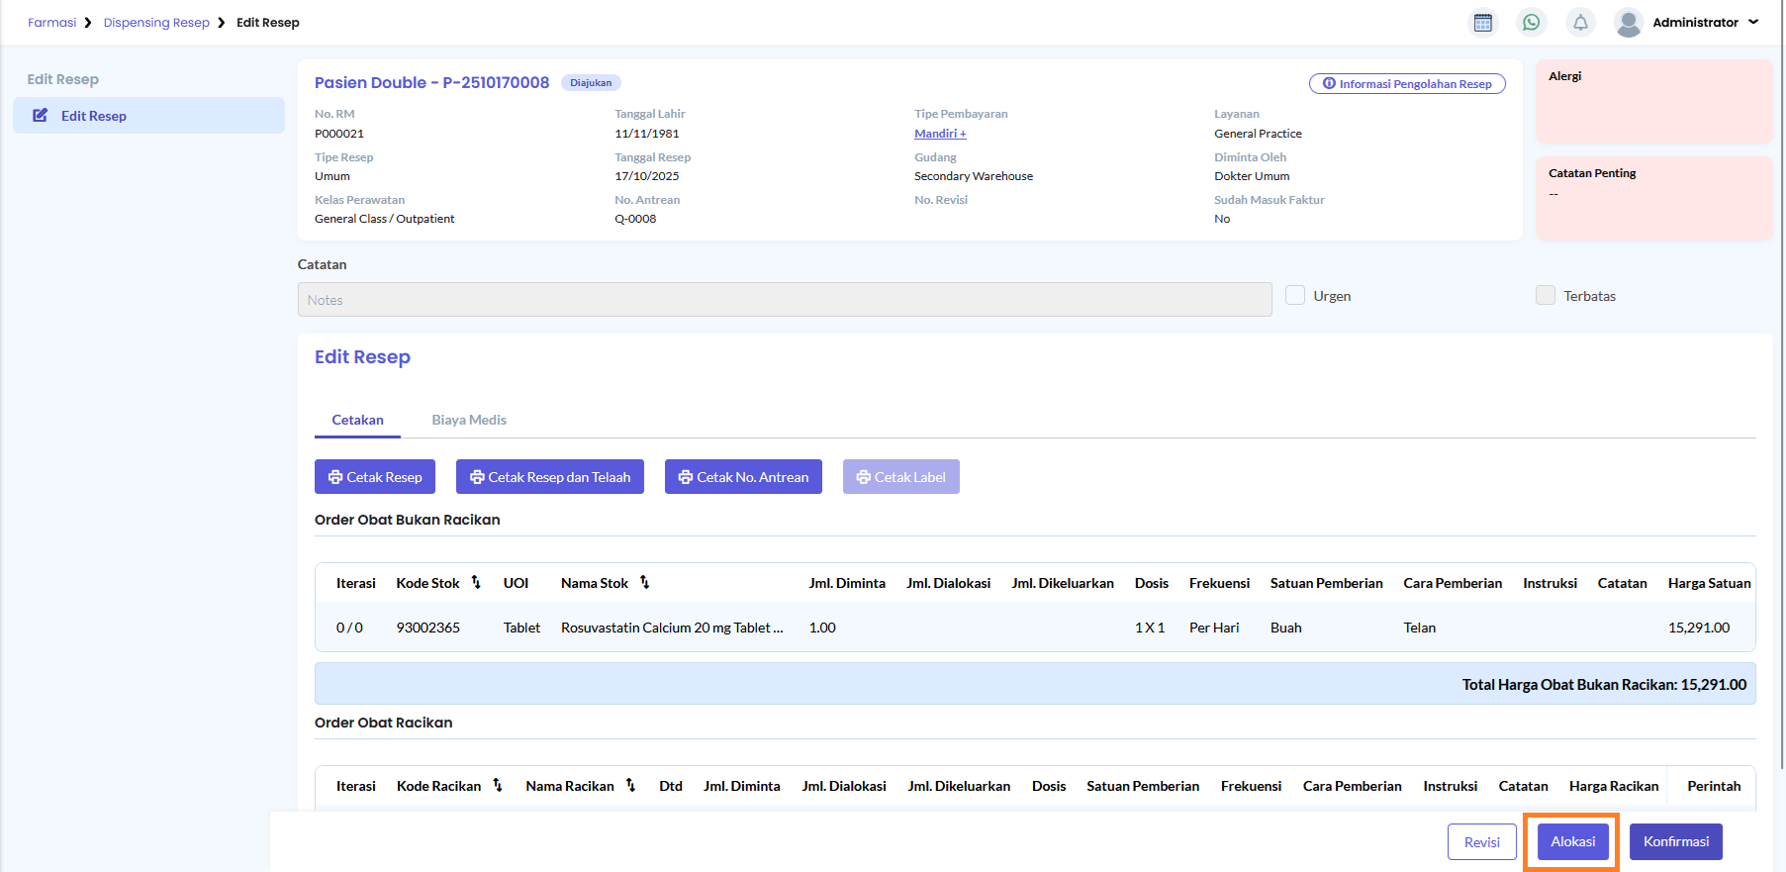This screenshot has height=872, width=1786.
Task: Open Informasi Pengolahan Resep
Action: 1407,84
